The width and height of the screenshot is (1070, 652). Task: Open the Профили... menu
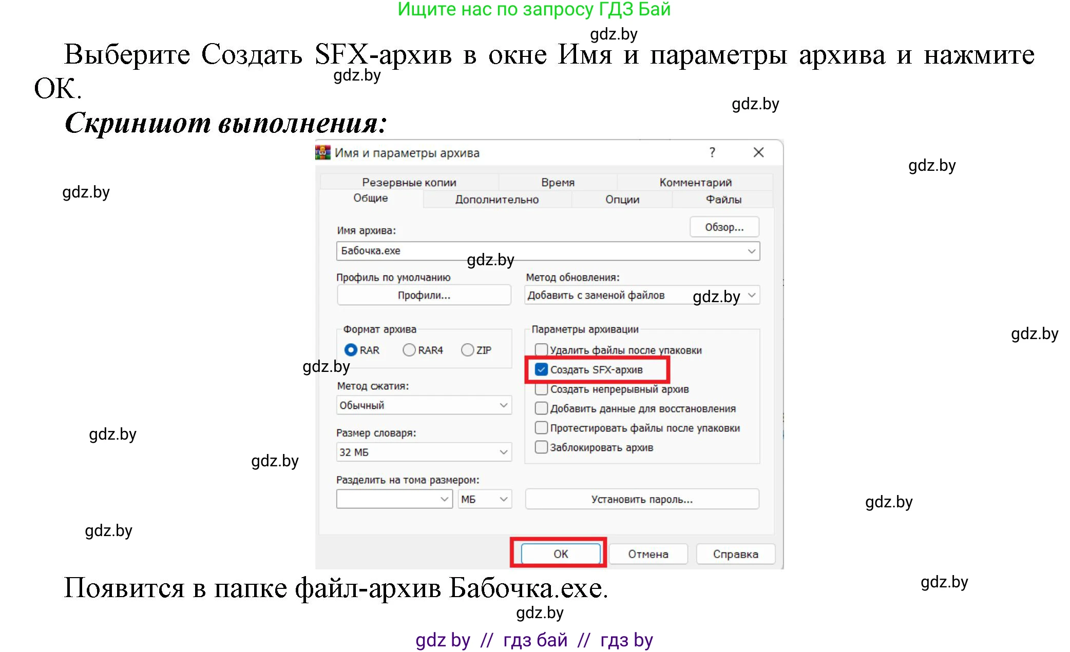[423, 295]
